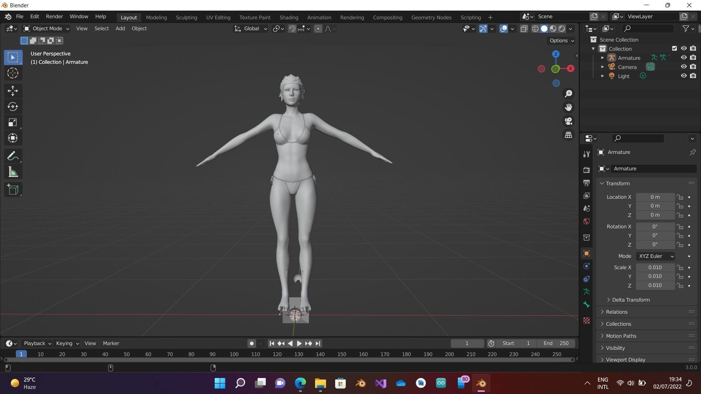Select the Annotate tool
This screenshot has height=394, width=701.
[13, 156]
